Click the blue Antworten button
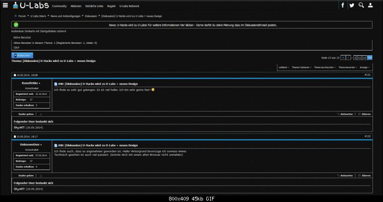 pos(22,56)
